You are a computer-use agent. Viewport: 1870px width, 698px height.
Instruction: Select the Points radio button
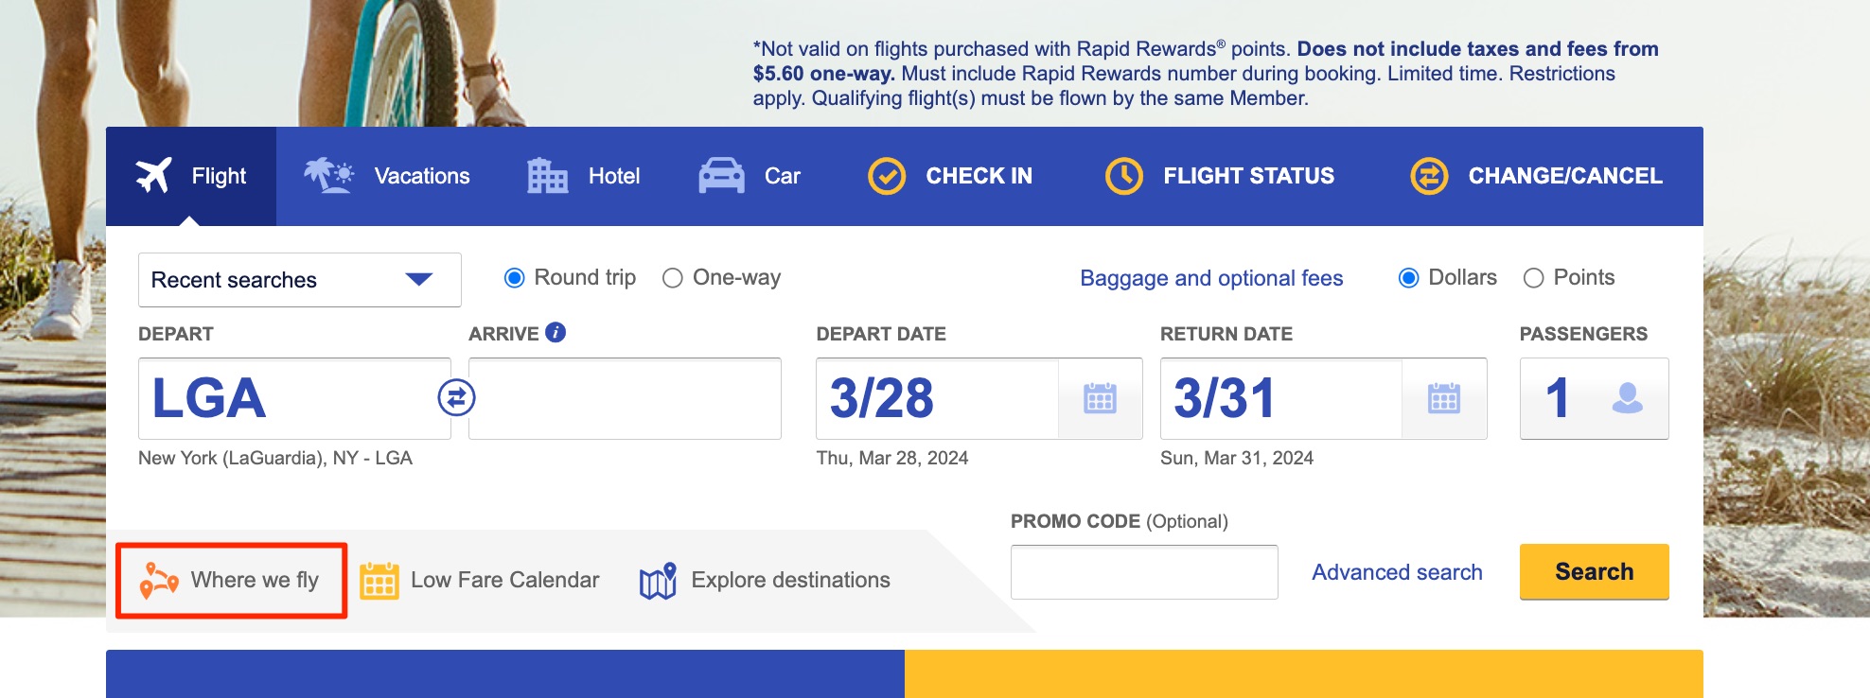(x=1534, y=277)
